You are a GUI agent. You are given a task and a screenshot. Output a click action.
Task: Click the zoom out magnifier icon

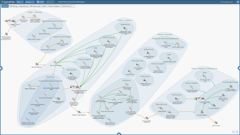237,132
